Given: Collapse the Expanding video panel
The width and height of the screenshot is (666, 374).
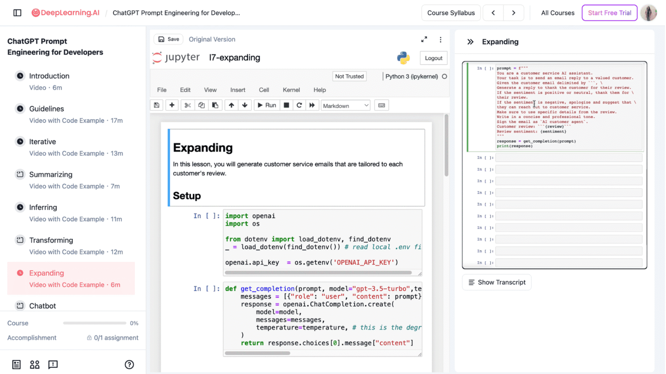Looking at the screenshot, I should 470,42.
